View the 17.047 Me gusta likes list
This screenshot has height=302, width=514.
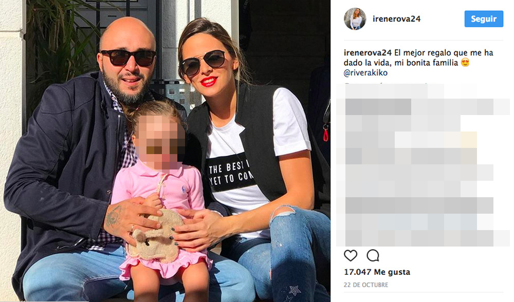click(377, 272)
